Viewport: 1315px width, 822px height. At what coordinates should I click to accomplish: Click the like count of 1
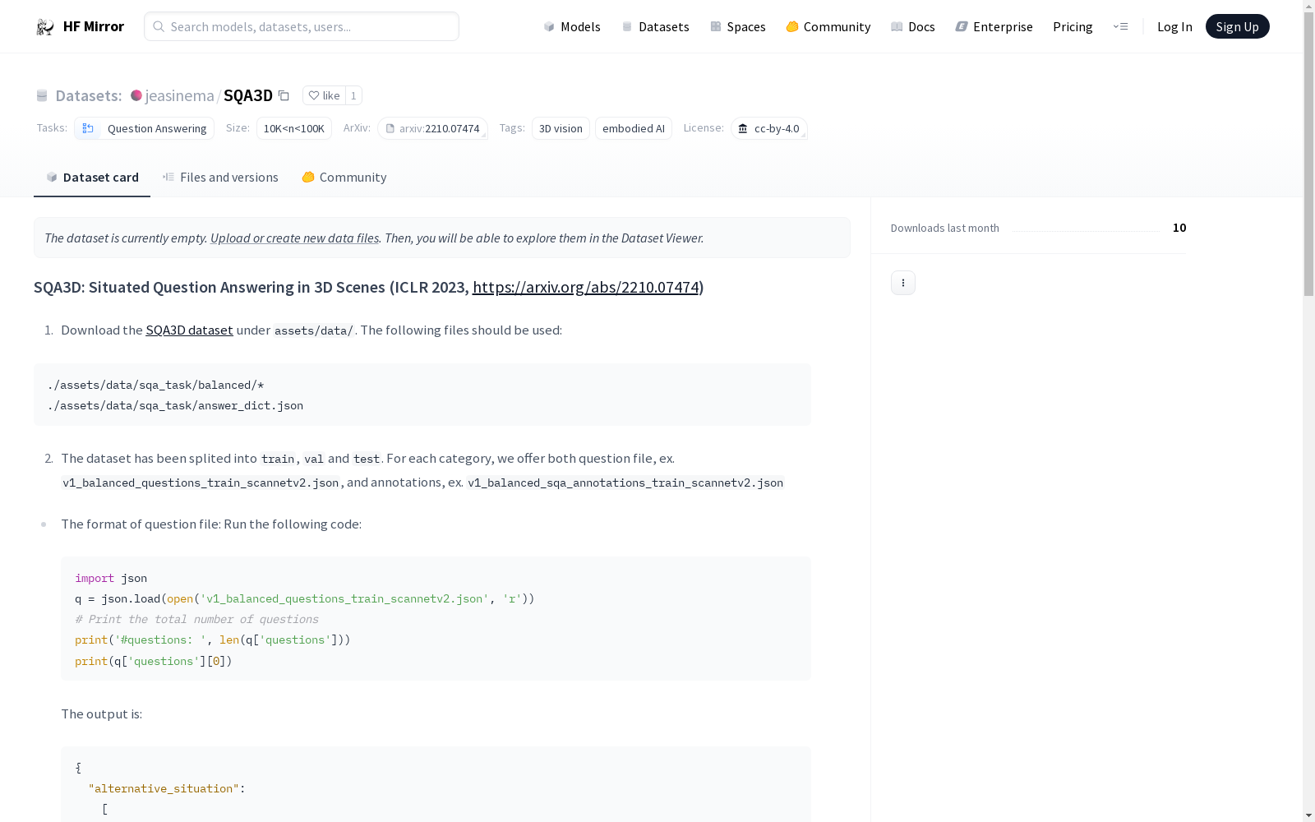tap(353, 96)
